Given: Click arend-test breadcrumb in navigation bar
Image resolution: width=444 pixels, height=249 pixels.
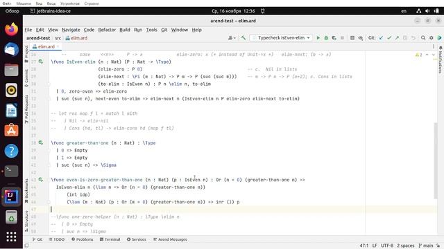Looking at the screenshot, I should pyautogui.click(x=38, y=38).
